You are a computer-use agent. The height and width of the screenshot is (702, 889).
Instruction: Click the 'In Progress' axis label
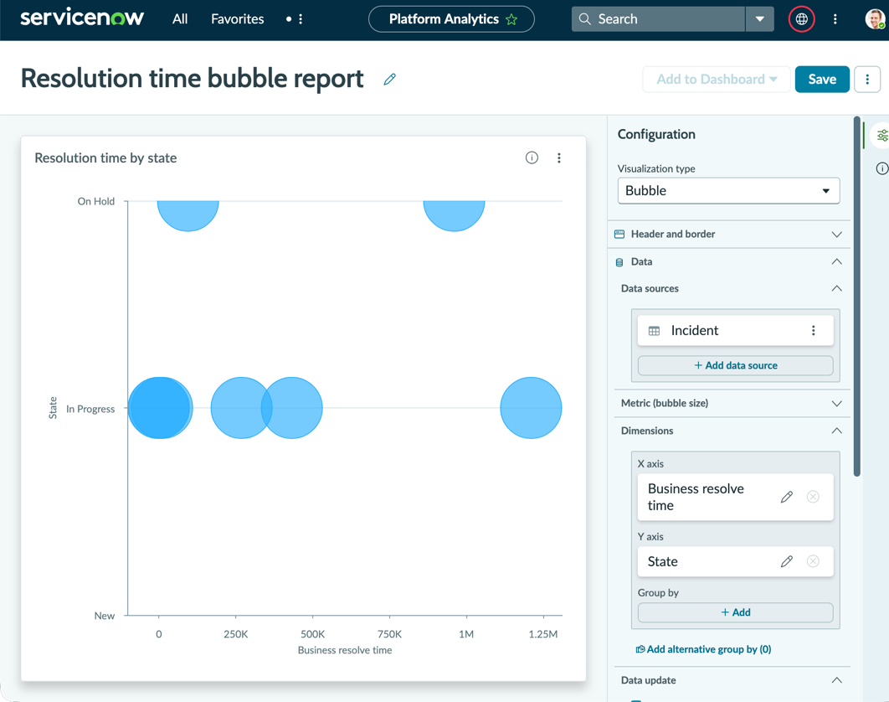[90, 409]
